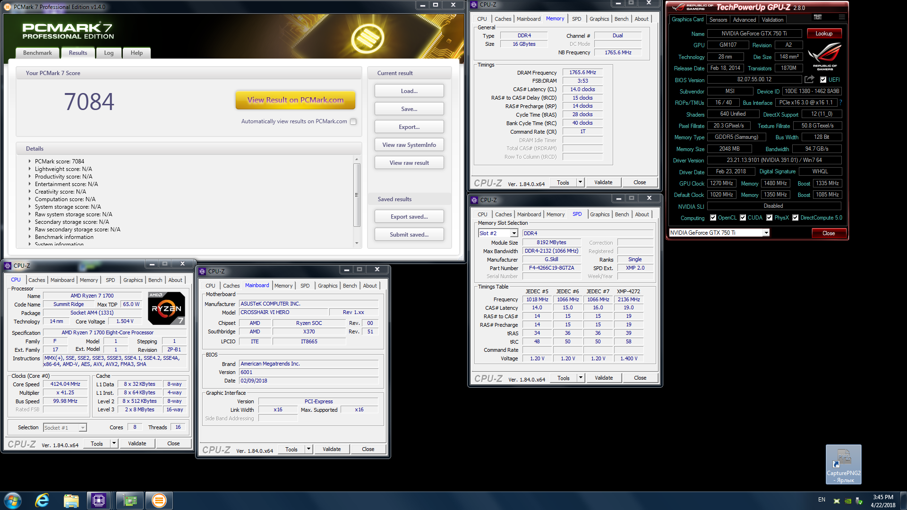The width and height of the screenshot is (907, 510).
Task: Click Submit saved... button
Action: 409,235
